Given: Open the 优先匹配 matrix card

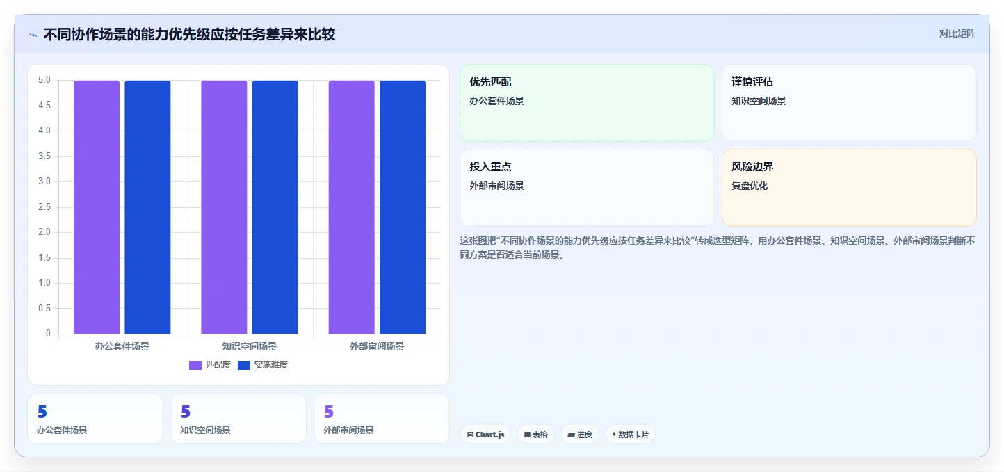Looking at the screenshot, I should click(587, 103).
